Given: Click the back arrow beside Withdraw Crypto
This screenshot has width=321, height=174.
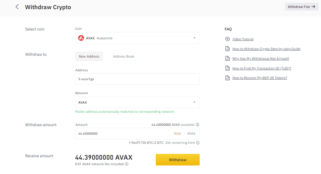Looking at the screenshot, I should 17,7.
